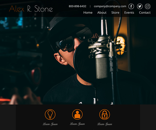Open the Facebook social icon
This screenshot has width=156, height=130.
click(x=131, y=6)
